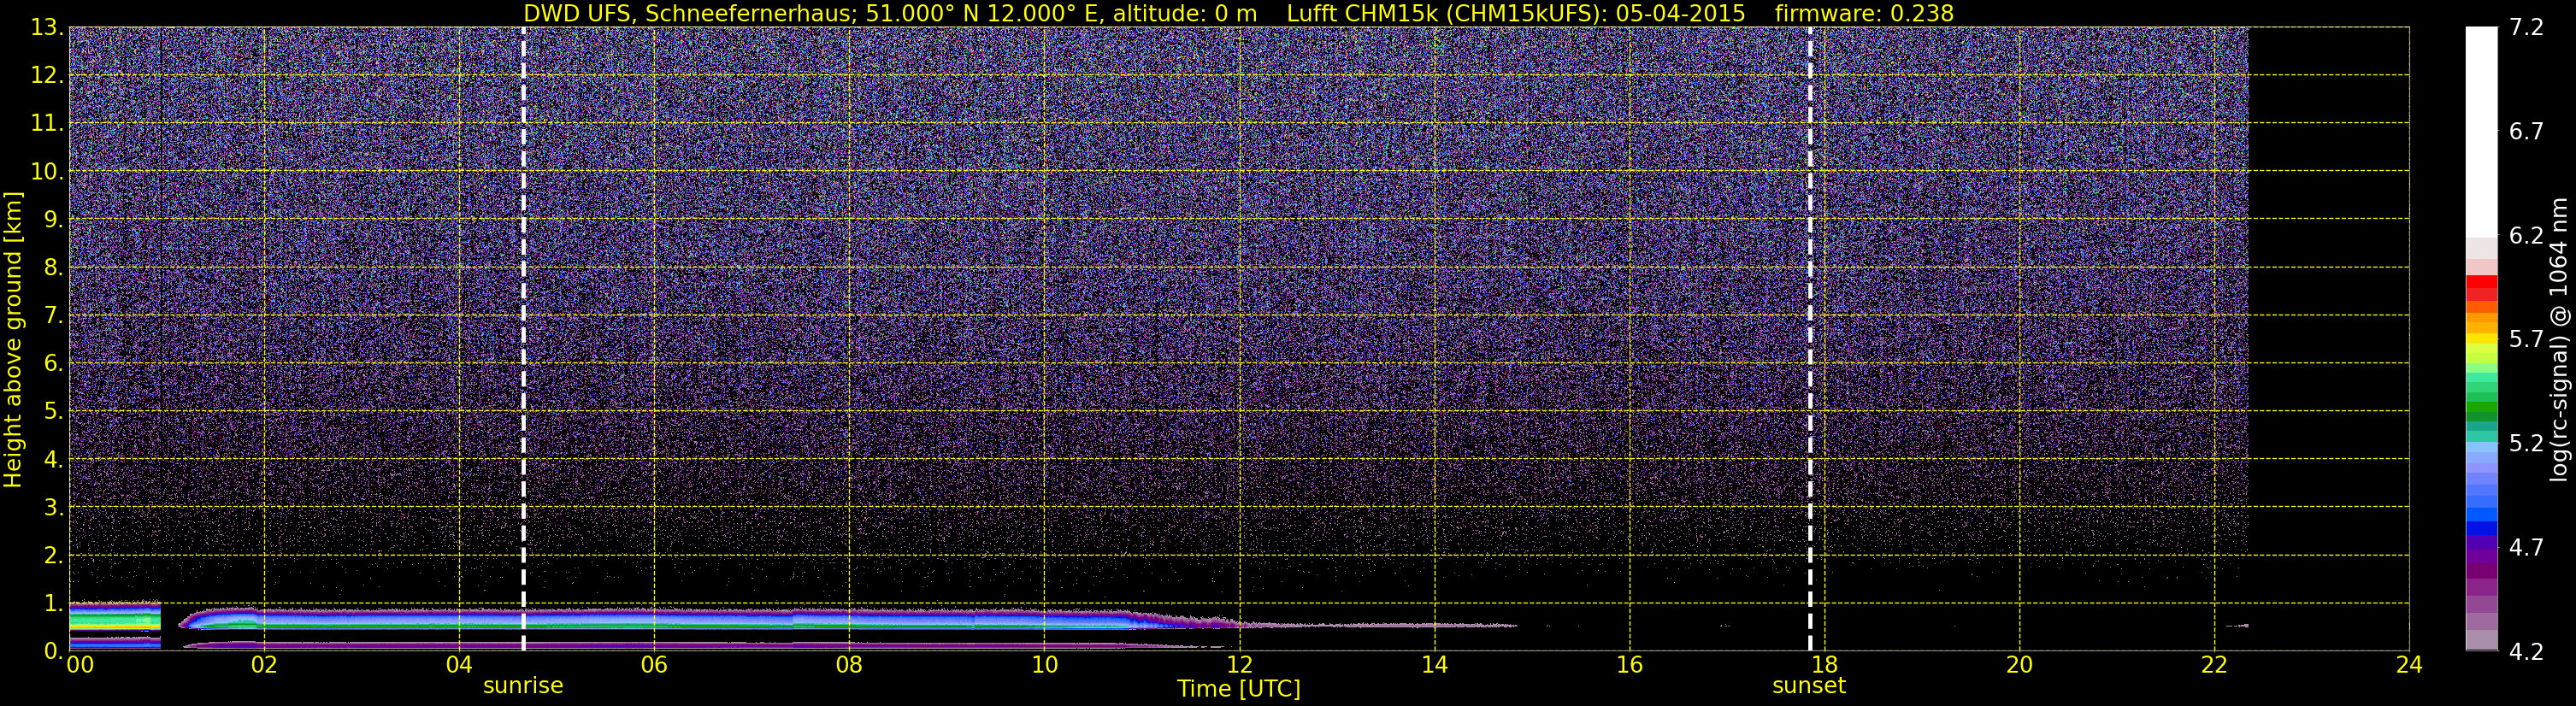Image resolution: width=2576 pixels, height=706 pixels.
Task: Click the yellow band in the colorbar
Action: (2481, 340)
